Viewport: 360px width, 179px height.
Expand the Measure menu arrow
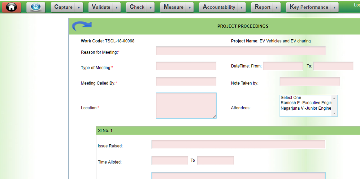point(189,7)
